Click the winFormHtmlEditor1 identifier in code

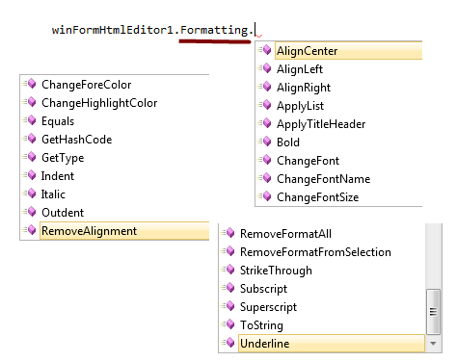coord(113,30)
